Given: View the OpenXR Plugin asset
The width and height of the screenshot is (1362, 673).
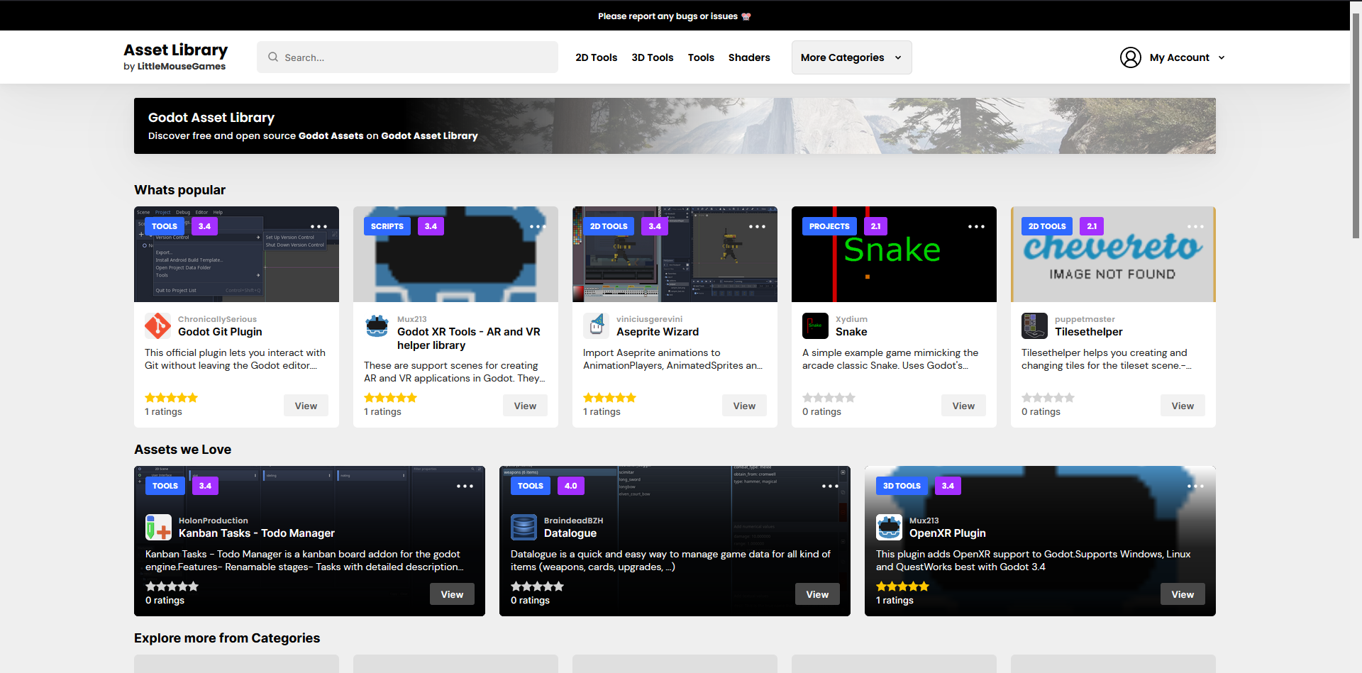Looking at the screenshot, I should pyautogui.click(x=1183, y=594).
